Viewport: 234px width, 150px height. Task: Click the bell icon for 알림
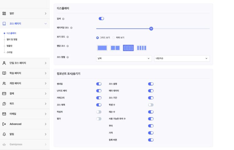pyautogui.click(x=4, y=134)
